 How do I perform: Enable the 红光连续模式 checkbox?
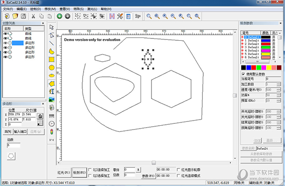(x=179, y=176)
